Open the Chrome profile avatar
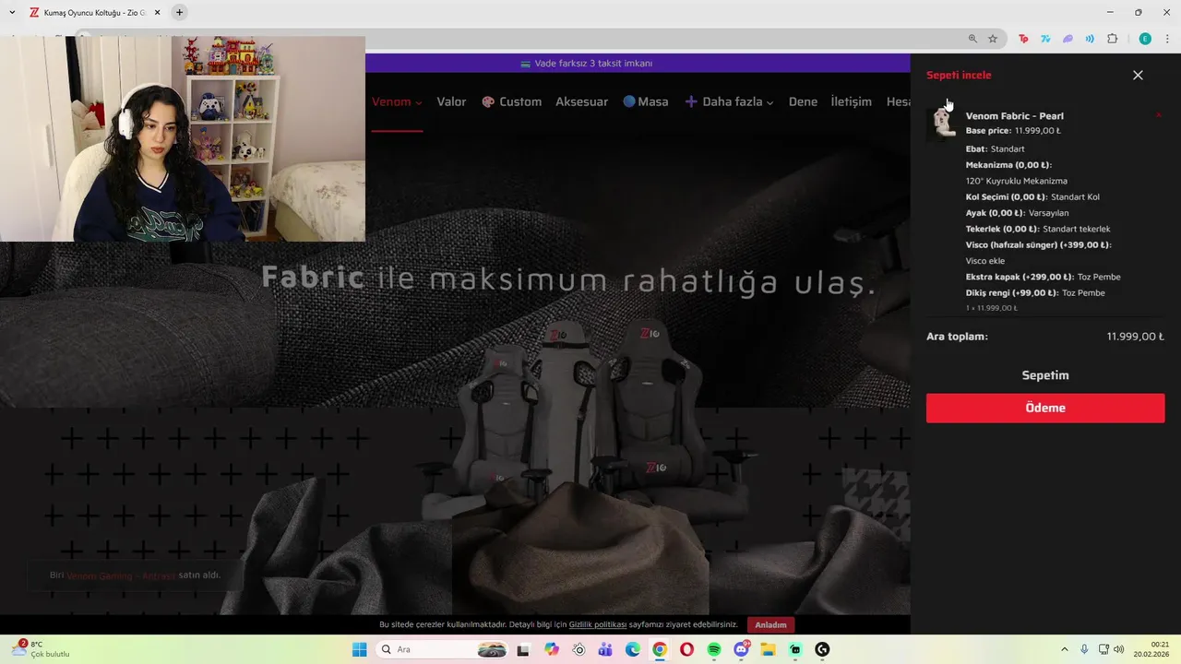Screen dimensions: 1181x664 pyautogui.click(x=1145, y=39)
